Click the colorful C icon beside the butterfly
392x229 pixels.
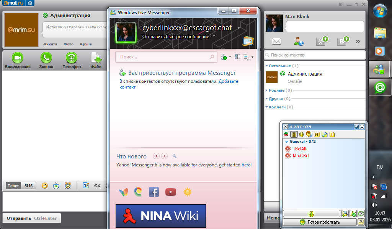click(138, 192)
